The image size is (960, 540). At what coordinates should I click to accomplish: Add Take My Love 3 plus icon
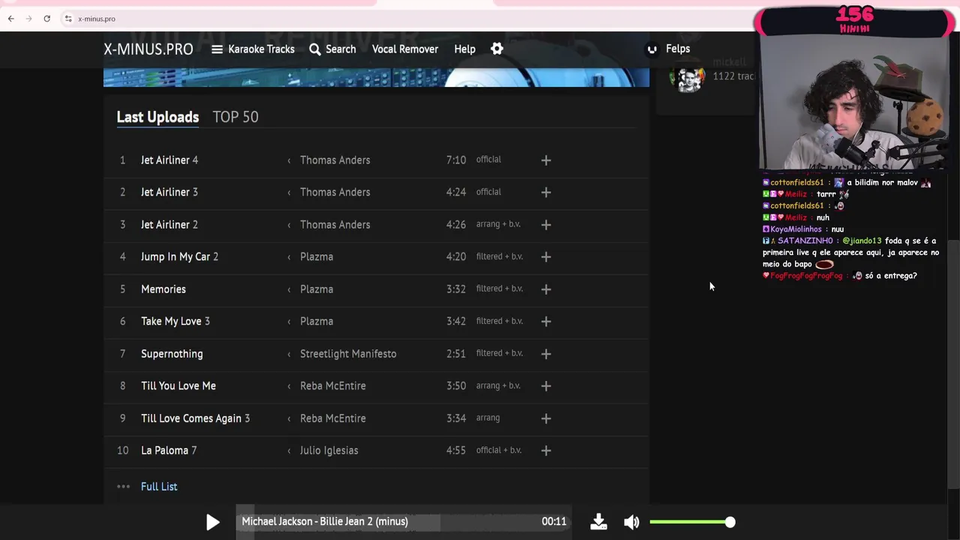(546, 321)
